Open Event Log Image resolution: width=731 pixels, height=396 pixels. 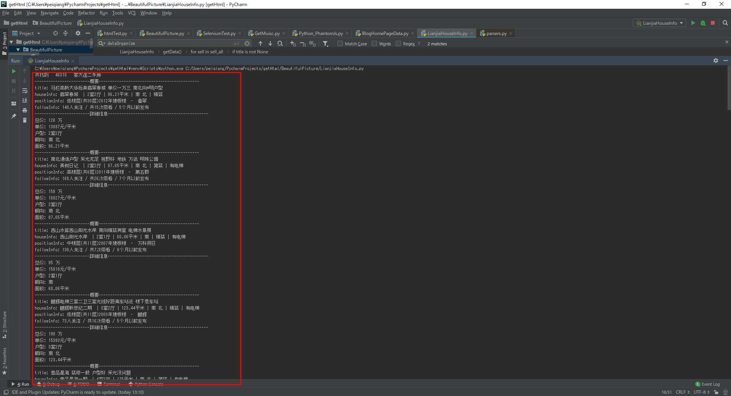(x=708, y=384)
